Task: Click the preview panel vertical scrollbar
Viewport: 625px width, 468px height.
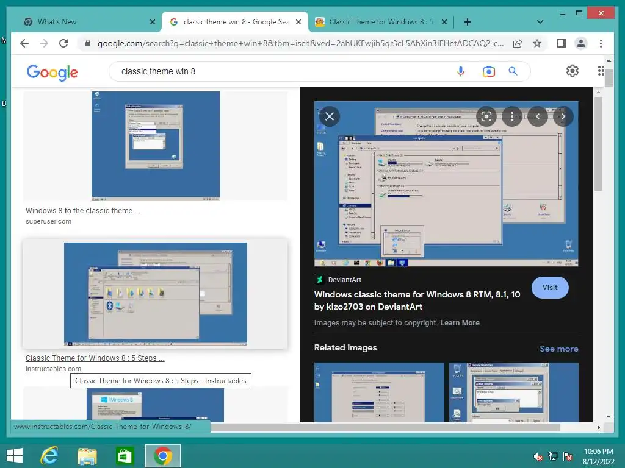Action: tap(598, 144)
